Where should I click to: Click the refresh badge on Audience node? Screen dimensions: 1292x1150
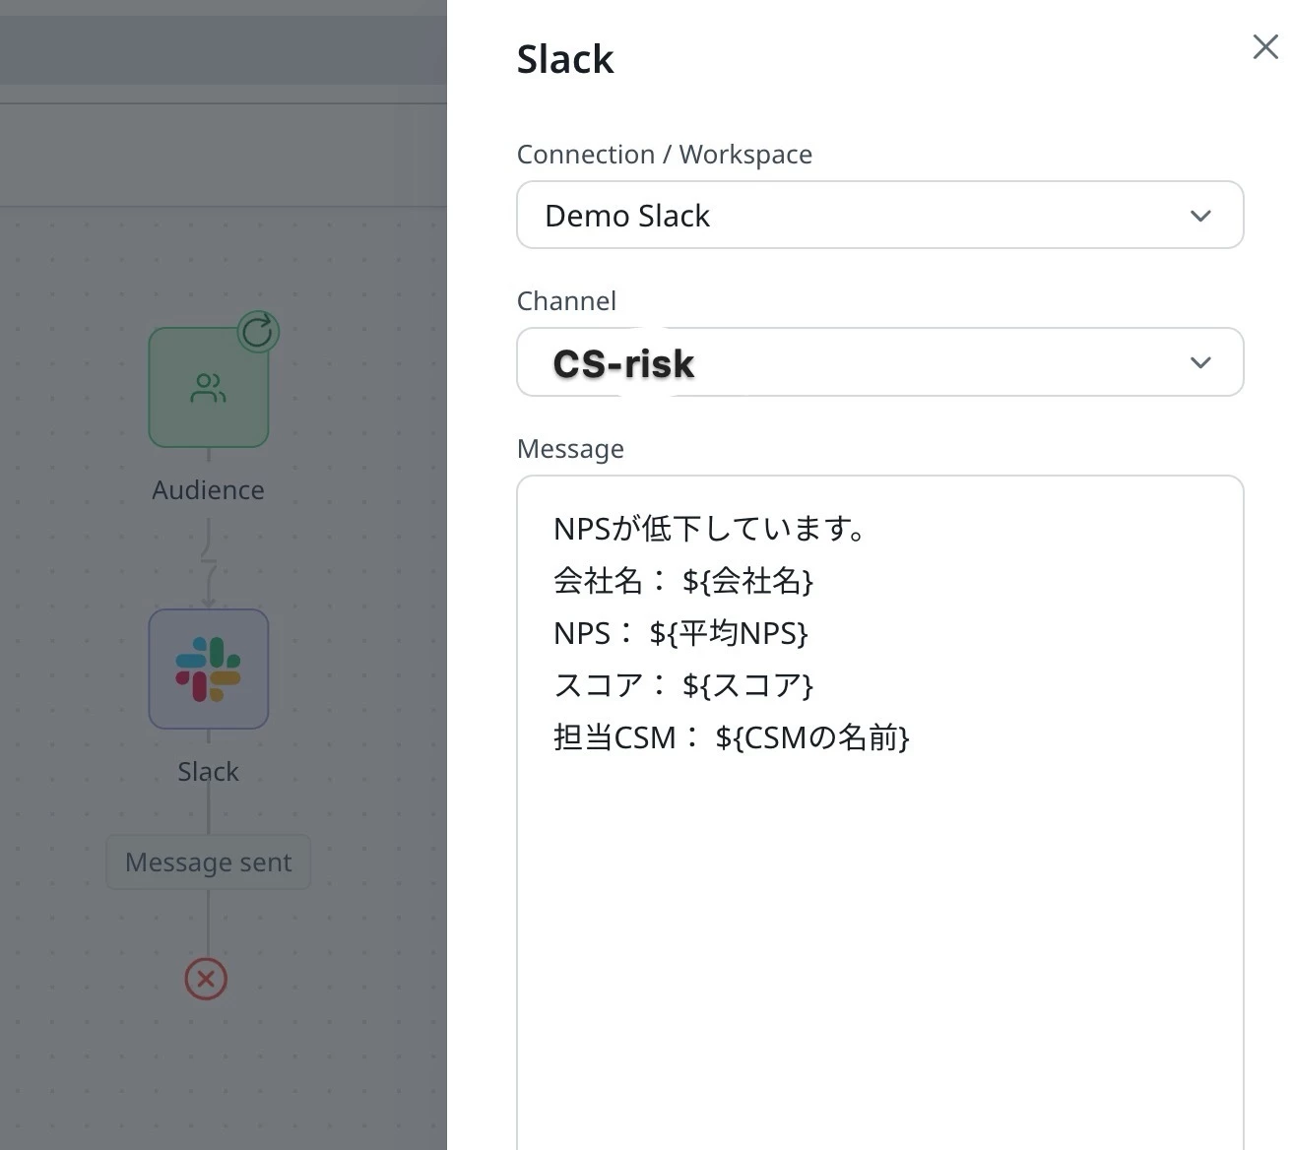tap(258, 332)
